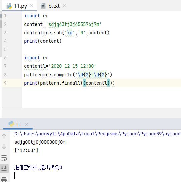The height and width of the screenshot is (182, 181).
Task: Close the b.txt tab
Action: click(64, 6)
